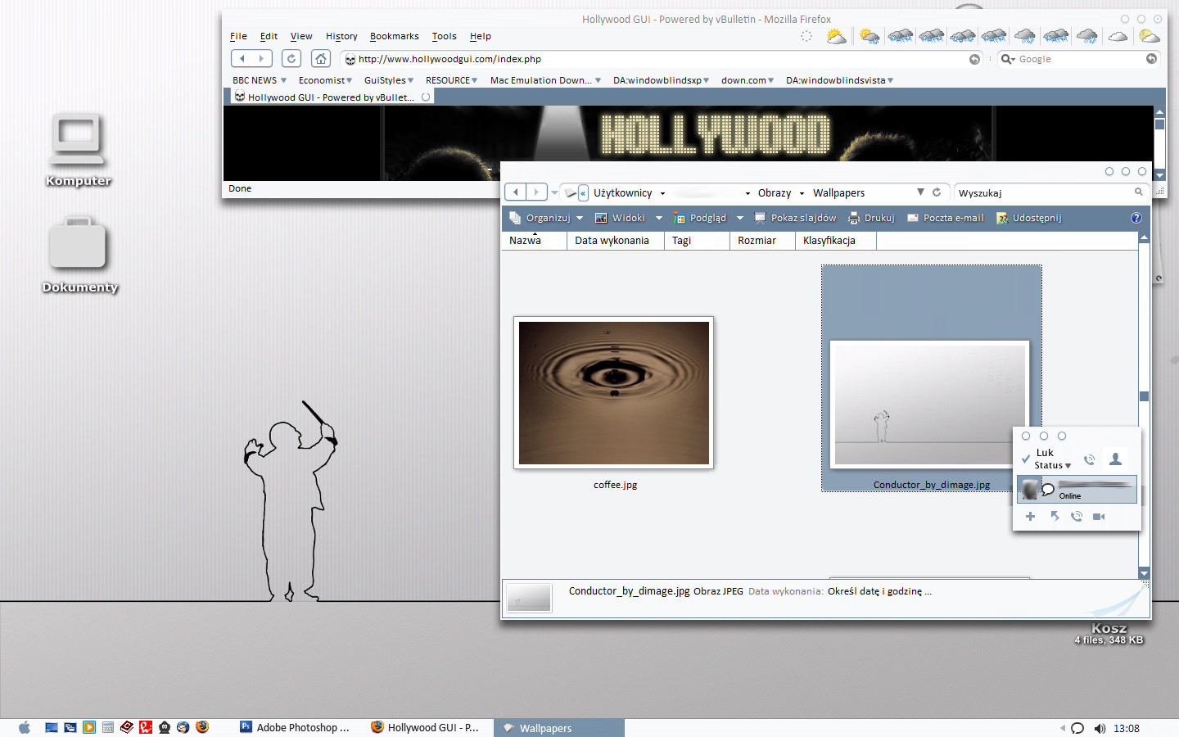Screen dimensions: 1179x737
Task: Select the Hollywood GUI browser tab
Action: point(331,97)
